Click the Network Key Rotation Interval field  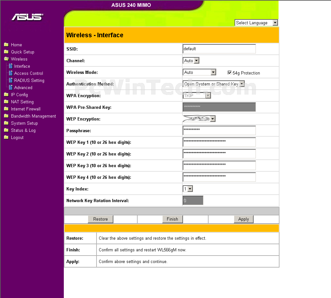tap(193, 201)
